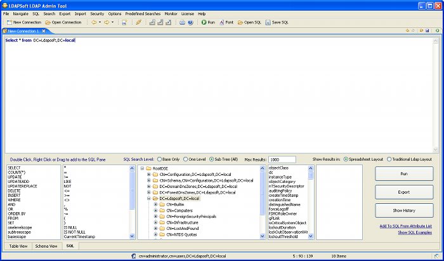444x261 pixels.
Task: Click the Open Connection toolbar icon
Action: pos(48,22)
